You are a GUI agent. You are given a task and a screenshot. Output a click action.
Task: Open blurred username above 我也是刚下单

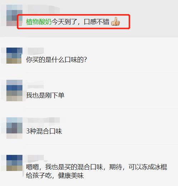pyautogui.click(x=36, y=84)
